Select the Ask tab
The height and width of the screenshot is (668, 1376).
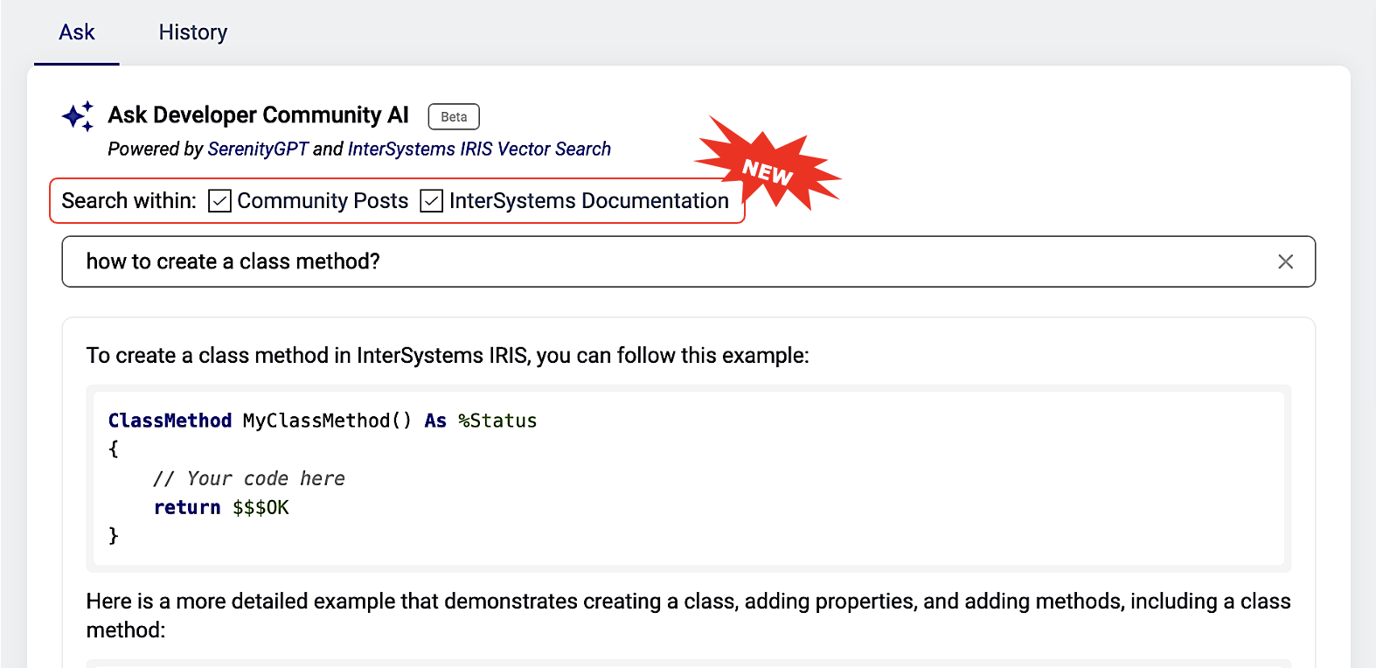pyautogui.click(x=77, y=32)
